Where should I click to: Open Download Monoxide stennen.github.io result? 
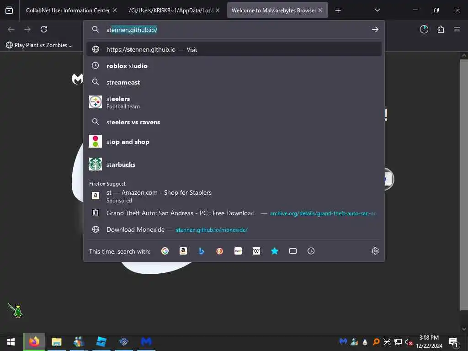[234, 229]
